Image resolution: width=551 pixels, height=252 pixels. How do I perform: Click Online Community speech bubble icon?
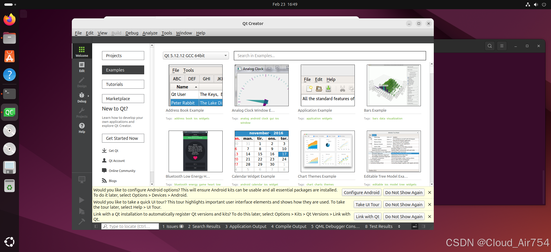click(x=104, y=170)
